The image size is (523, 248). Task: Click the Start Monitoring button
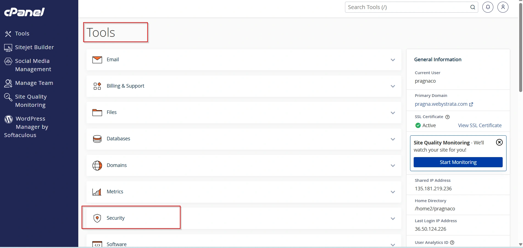[458, 162]
